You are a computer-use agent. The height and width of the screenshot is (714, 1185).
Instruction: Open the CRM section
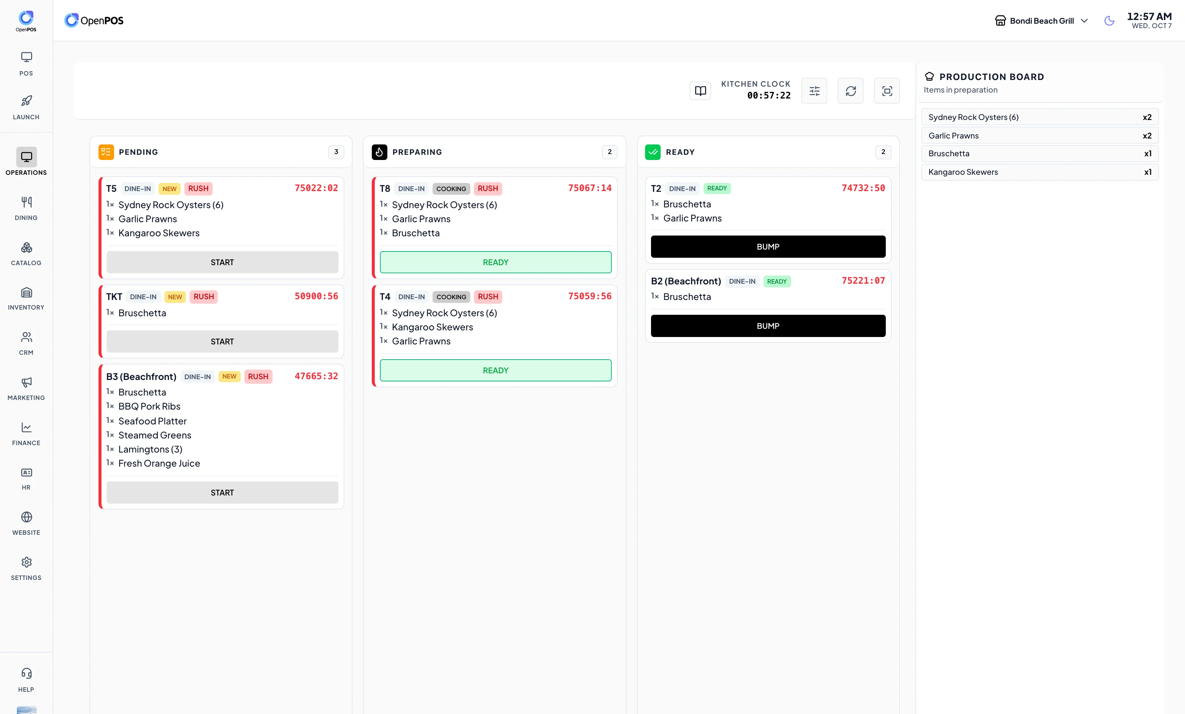coord(26,343)
